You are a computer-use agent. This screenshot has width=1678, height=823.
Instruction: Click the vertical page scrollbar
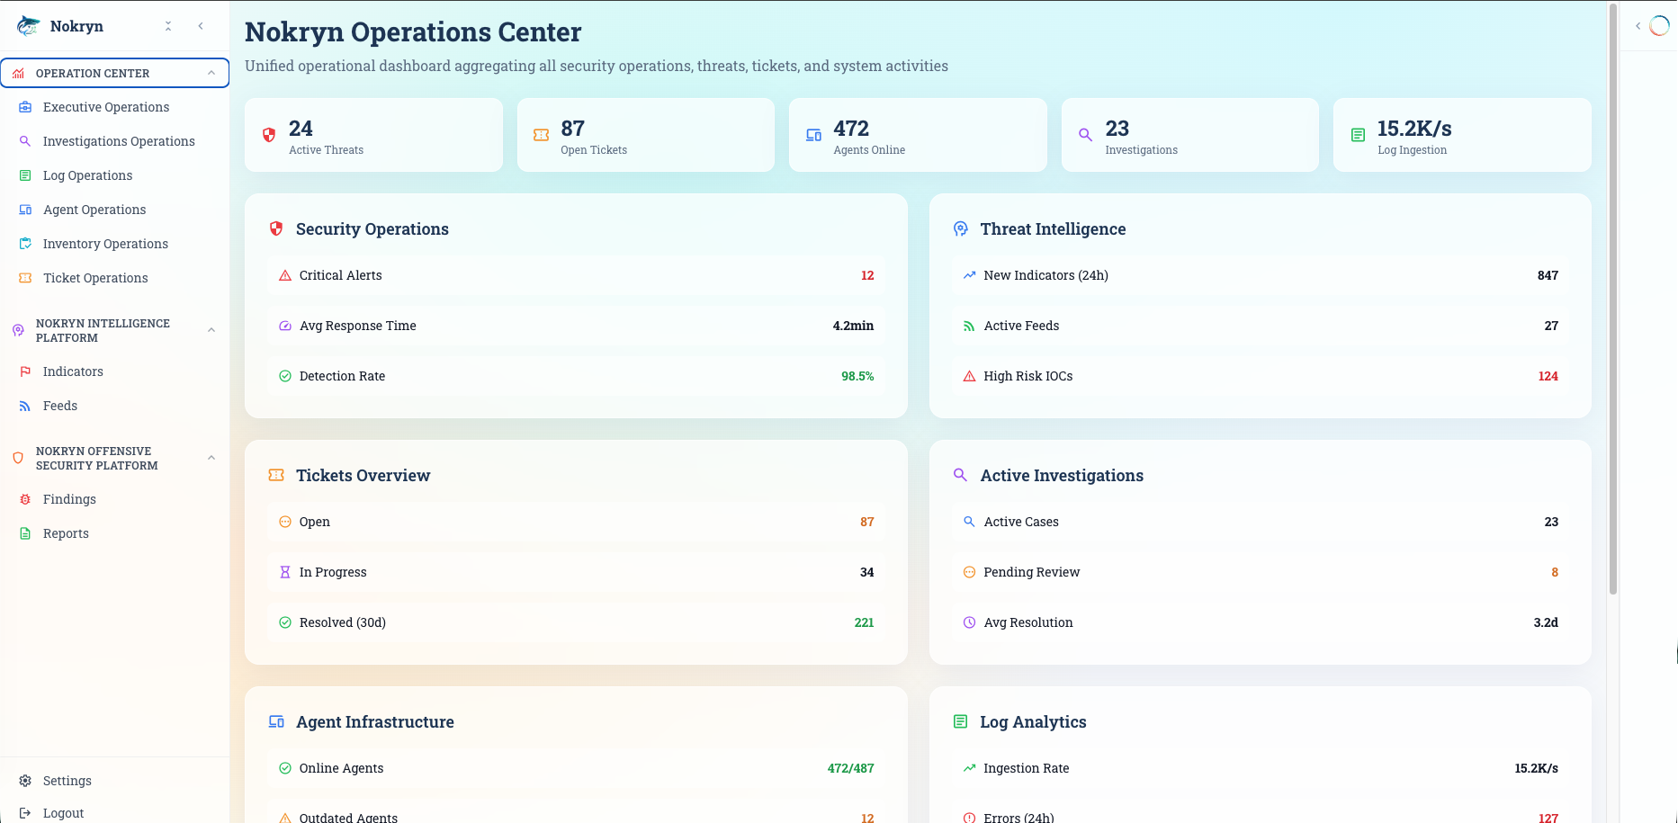click(x=1612, y=297)
